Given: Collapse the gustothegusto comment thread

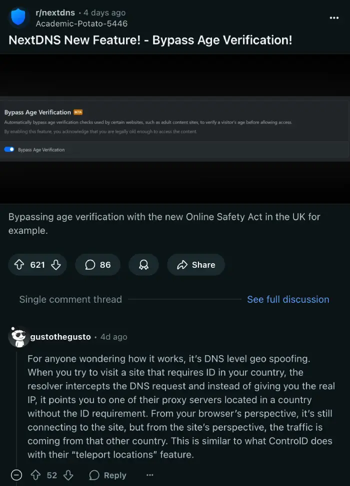Looking at the screenshot, I should click(16, 475).
